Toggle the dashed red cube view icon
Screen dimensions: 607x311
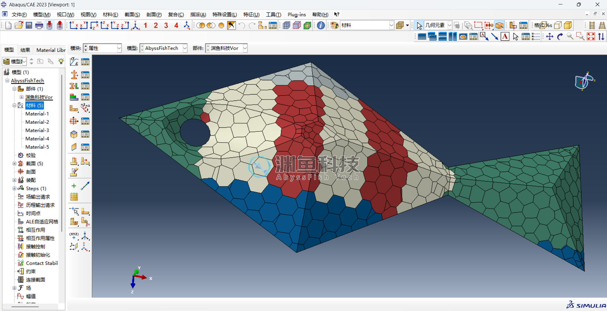[x=297, y=25]
